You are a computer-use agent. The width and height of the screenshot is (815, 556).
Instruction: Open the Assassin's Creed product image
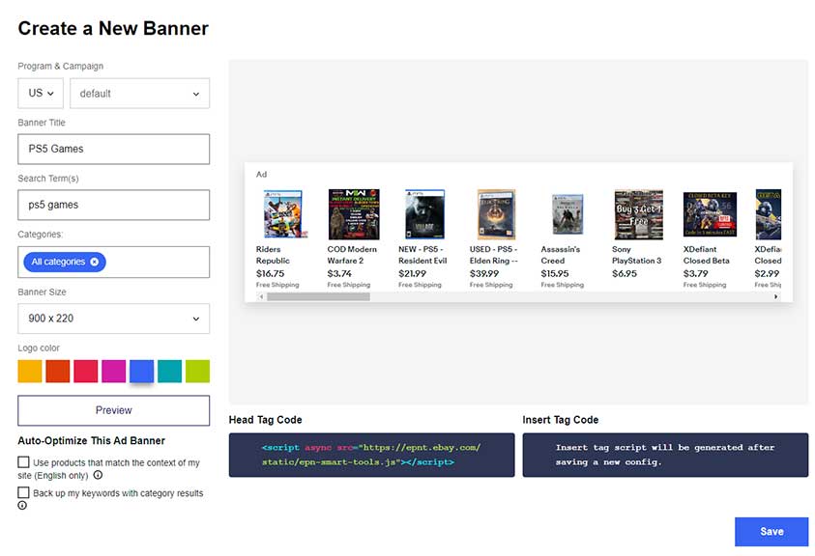coord(568,214)
